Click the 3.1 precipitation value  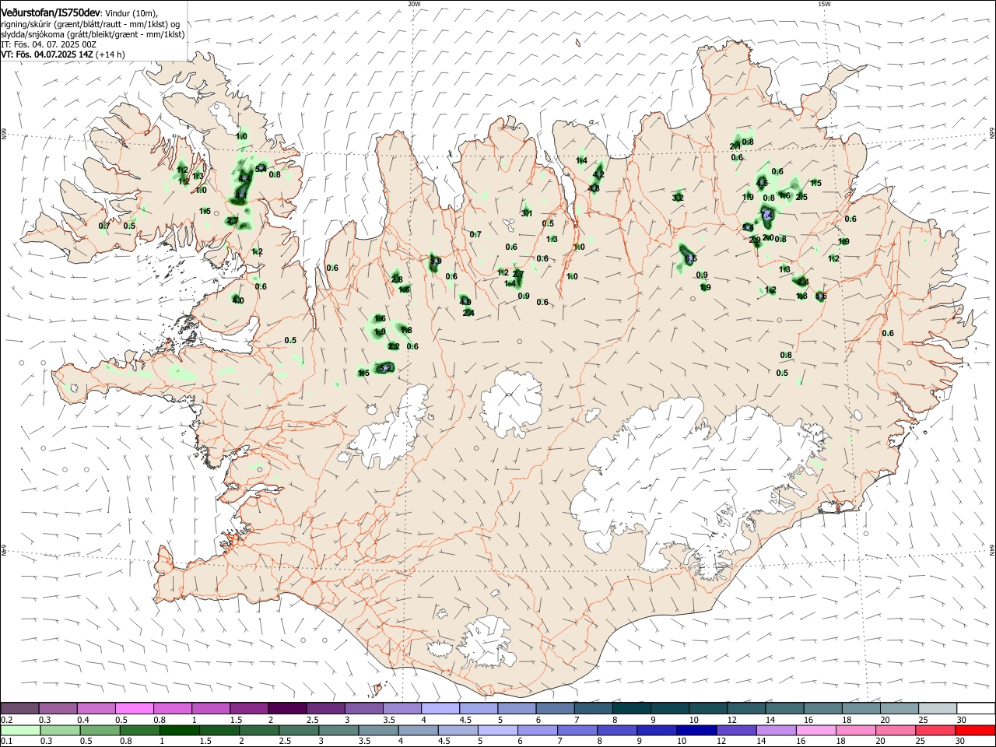point(527,213)
